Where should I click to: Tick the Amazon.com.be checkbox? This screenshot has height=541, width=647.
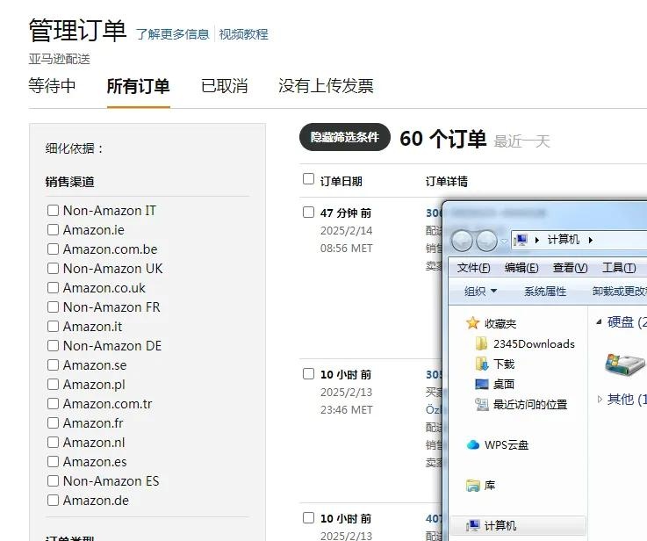click(53, 249)
